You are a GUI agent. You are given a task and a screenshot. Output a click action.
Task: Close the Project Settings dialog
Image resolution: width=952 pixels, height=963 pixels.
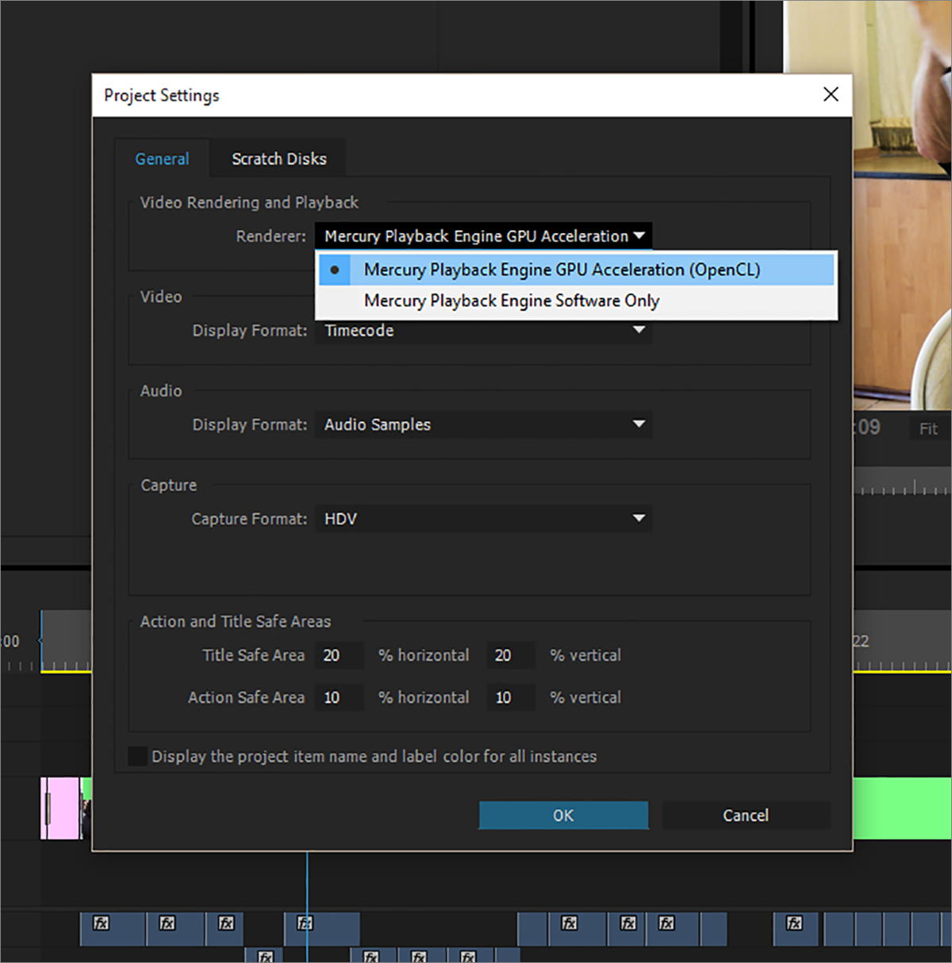click(831, 94)
